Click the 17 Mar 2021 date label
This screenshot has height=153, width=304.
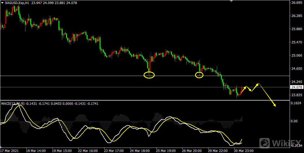pos(10,151)
